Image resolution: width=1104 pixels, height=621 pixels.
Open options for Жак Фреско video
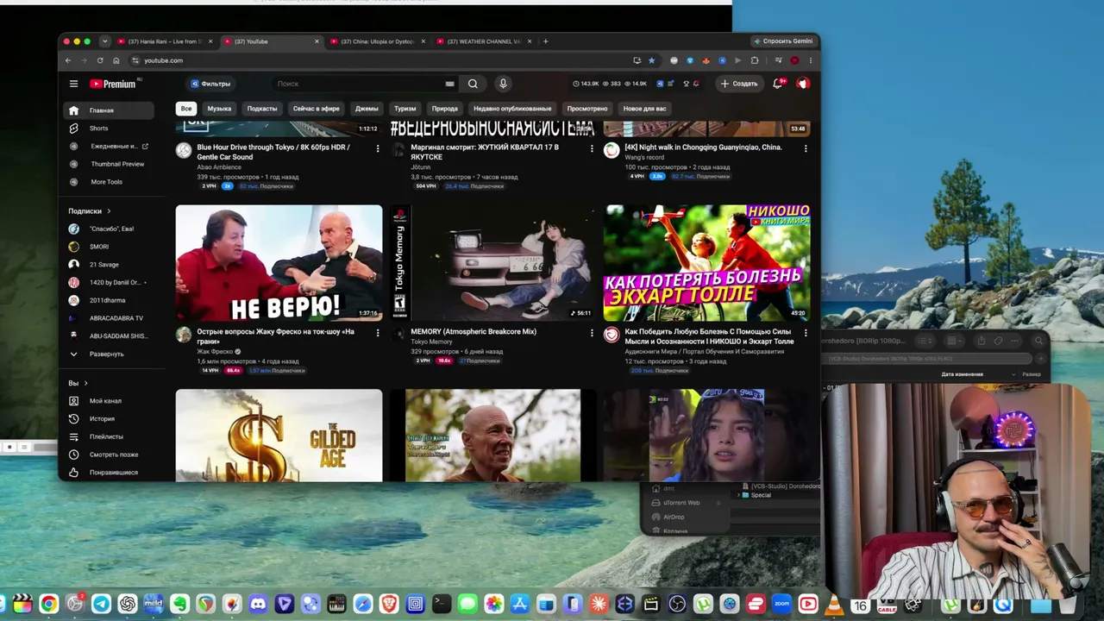(377, 332)
